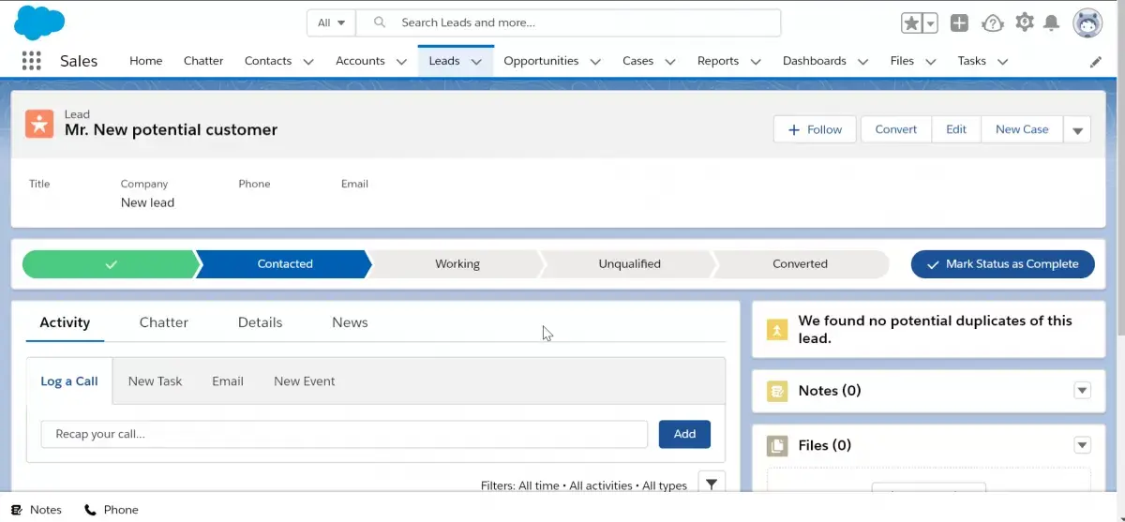Image resolution: width=1125 pixels, height=522 pixels.
Task: Open more lead actions dropdown arrow
Action: click(x=1077, y=130)
